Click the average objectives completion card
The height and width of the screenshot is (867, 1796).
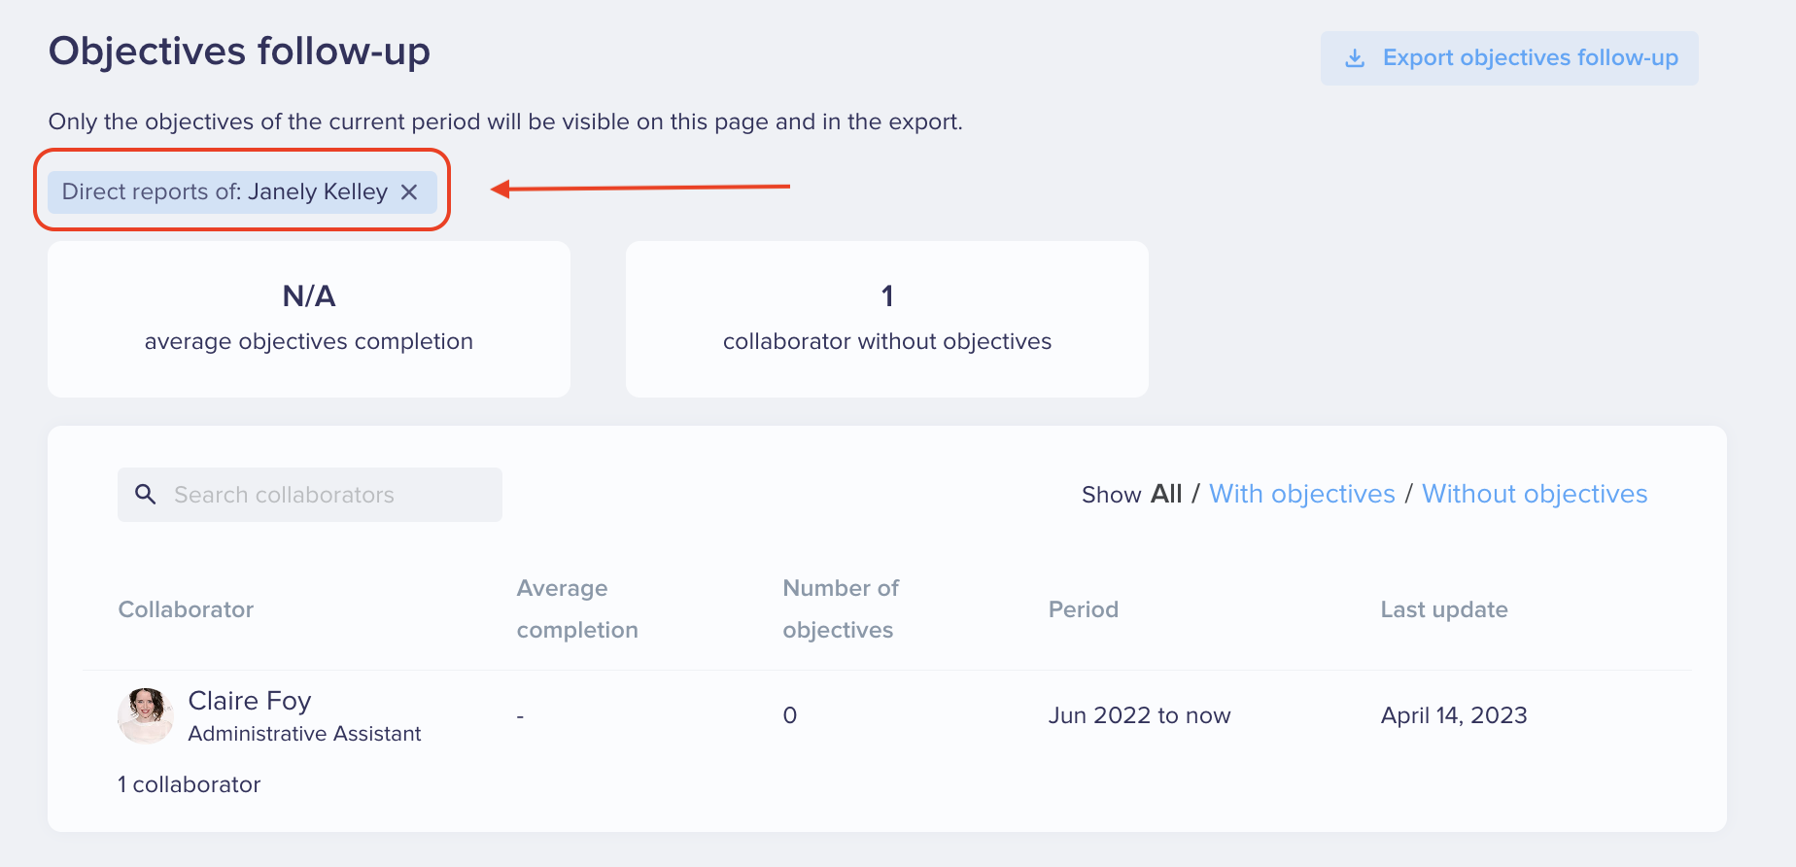[x=309, y=319]
